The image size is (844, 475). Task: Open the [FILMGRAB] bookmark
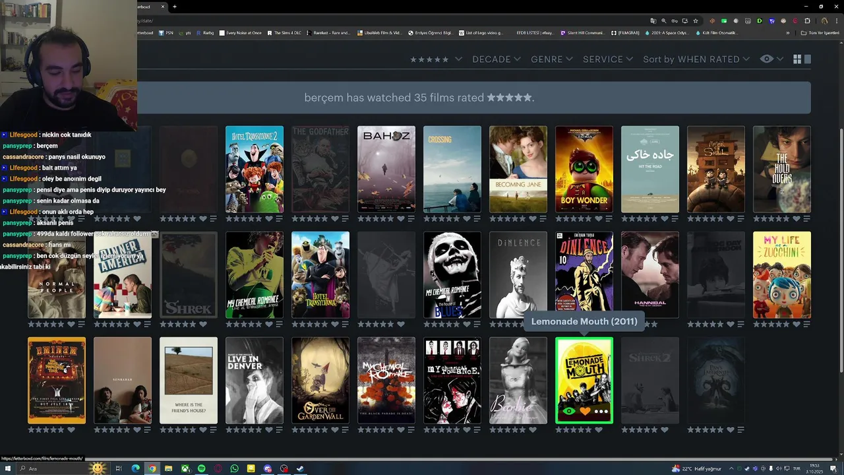[625, 33]
